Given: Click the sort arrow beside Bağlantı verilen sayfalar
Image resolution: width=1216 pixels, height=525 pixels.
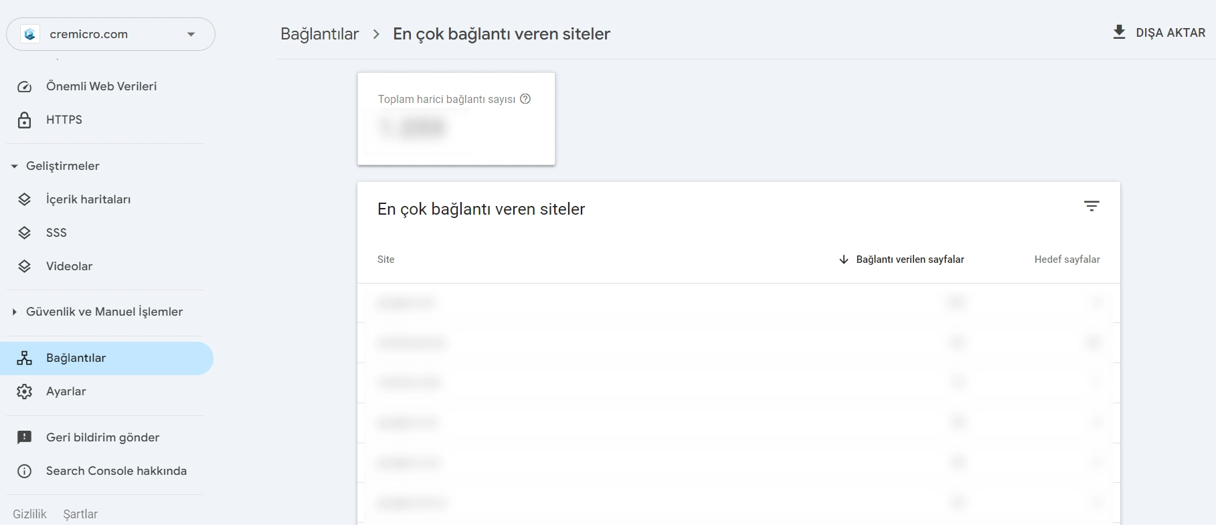Looking at the screenshot, I should (844, 259).
